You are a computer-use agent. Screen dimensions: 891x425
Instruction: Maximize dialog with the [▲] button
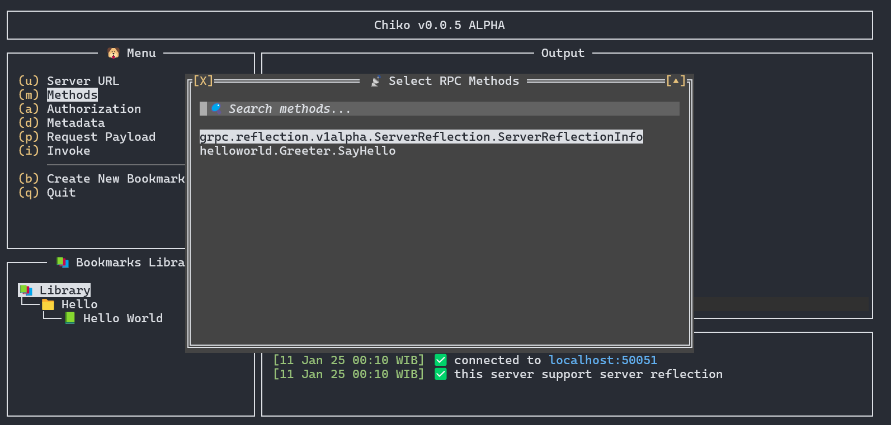tap(676, 81)
